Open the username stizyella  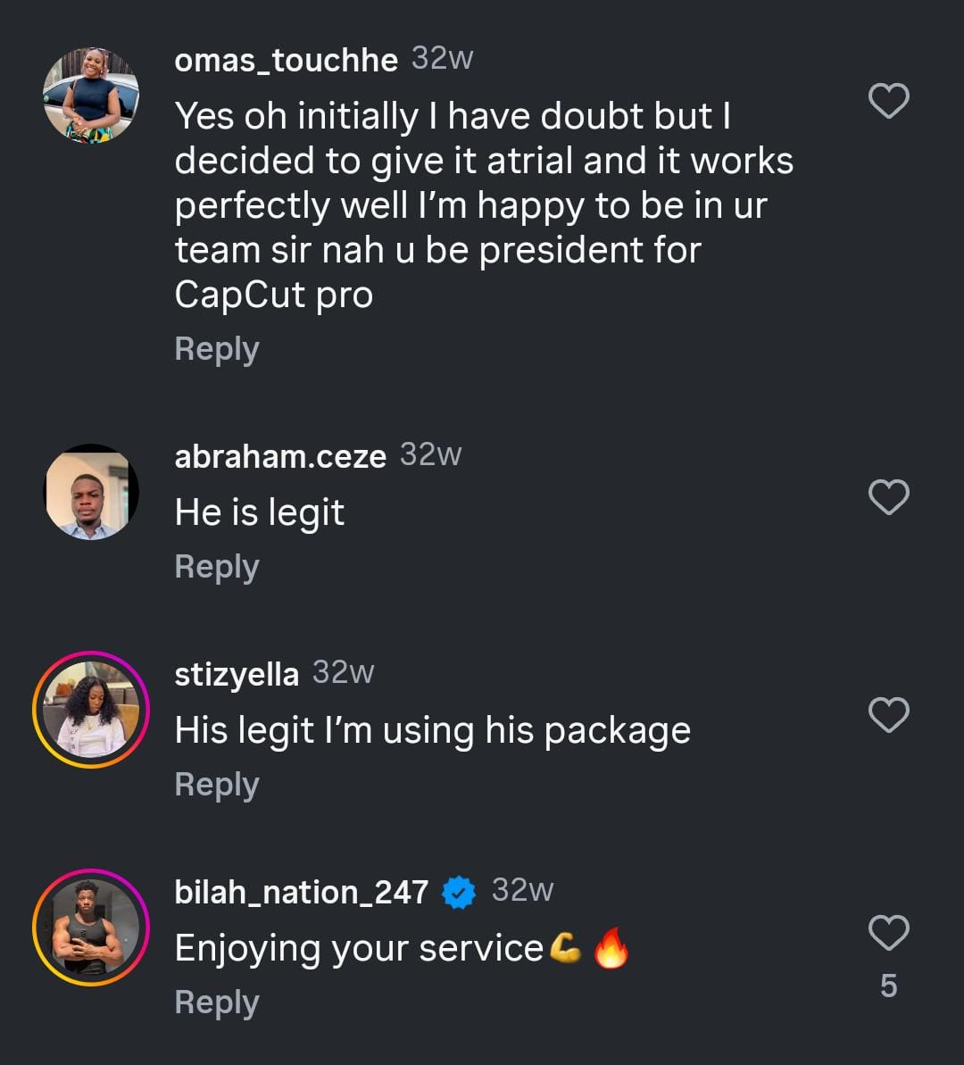[x=237, y=674]
